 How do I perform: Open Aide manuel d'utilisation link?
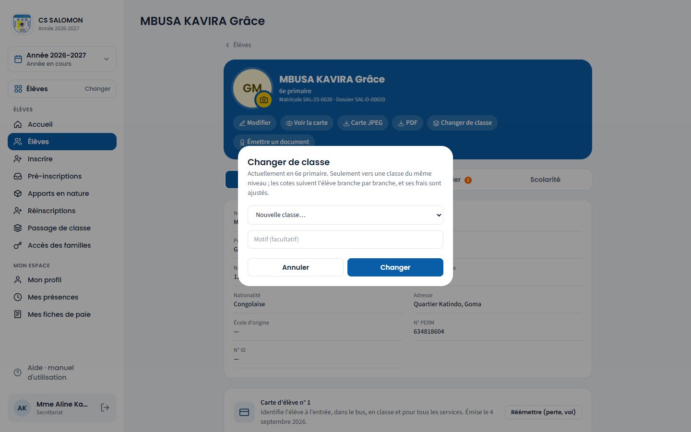pyautogui.click(x=62, y=372)
